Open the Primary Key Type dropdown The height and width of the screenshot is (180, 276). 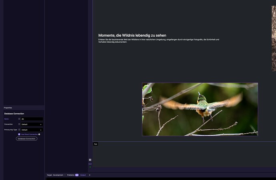[32, 130]
